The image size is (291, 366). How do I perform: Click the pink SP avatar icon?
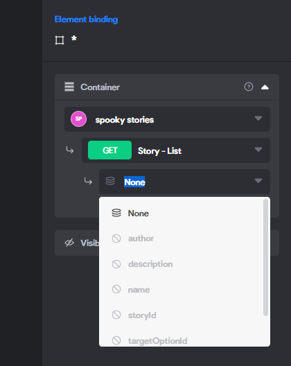click(79, 119)
